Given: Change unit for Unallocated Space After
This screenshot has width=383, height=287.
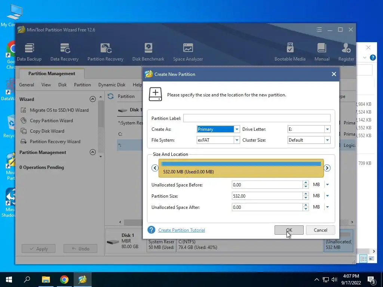Looking at the screenshot, I should click(x=327, y=207).
